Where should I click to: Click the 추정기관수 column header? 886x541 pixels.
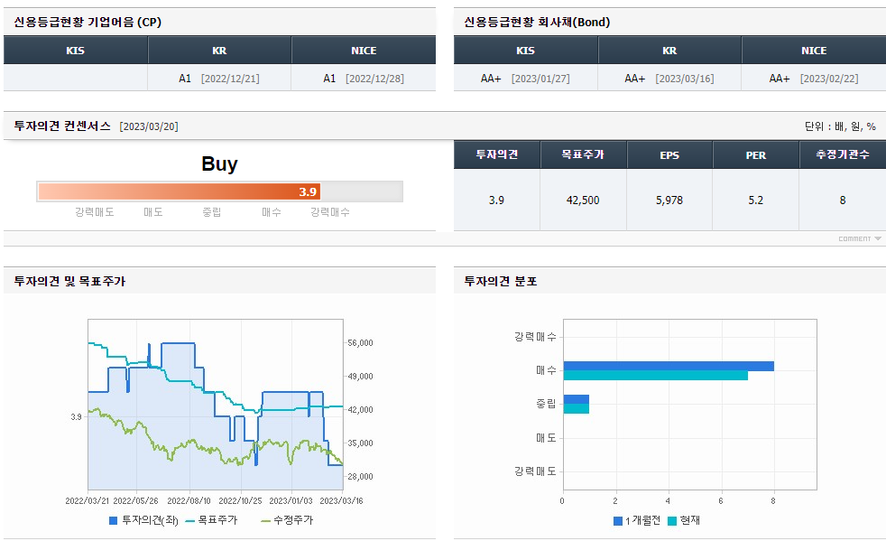click(843, 154)
